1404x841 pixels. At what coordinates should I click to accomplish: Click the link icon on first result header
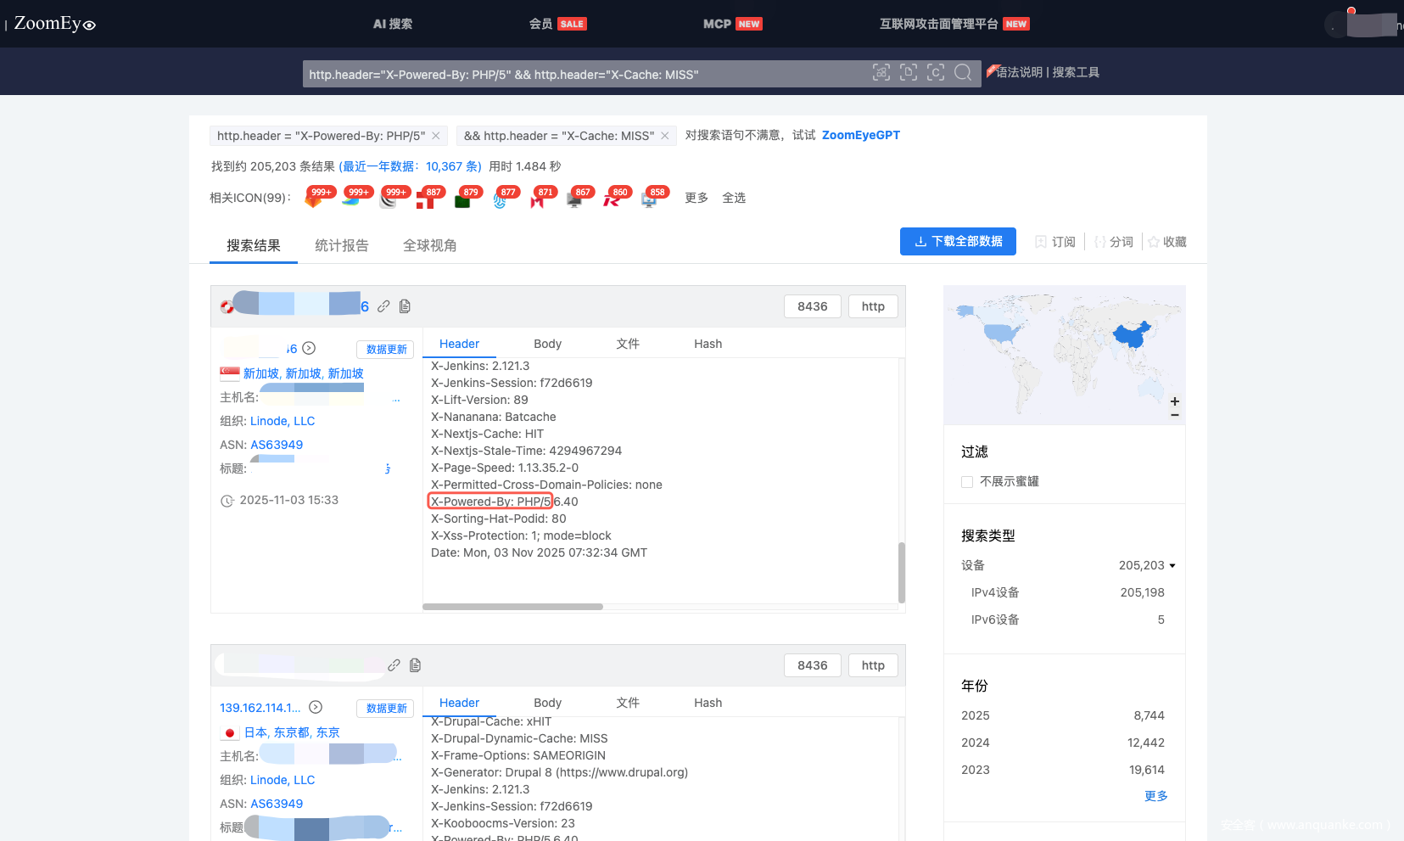click(x=383, y=306)
